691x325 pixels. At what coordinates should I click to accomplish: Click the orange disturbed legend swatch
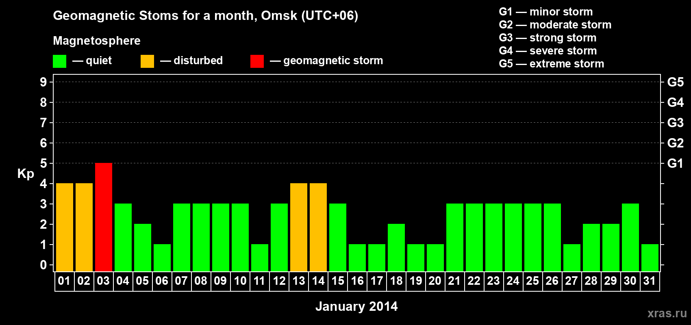coord(147,61)
